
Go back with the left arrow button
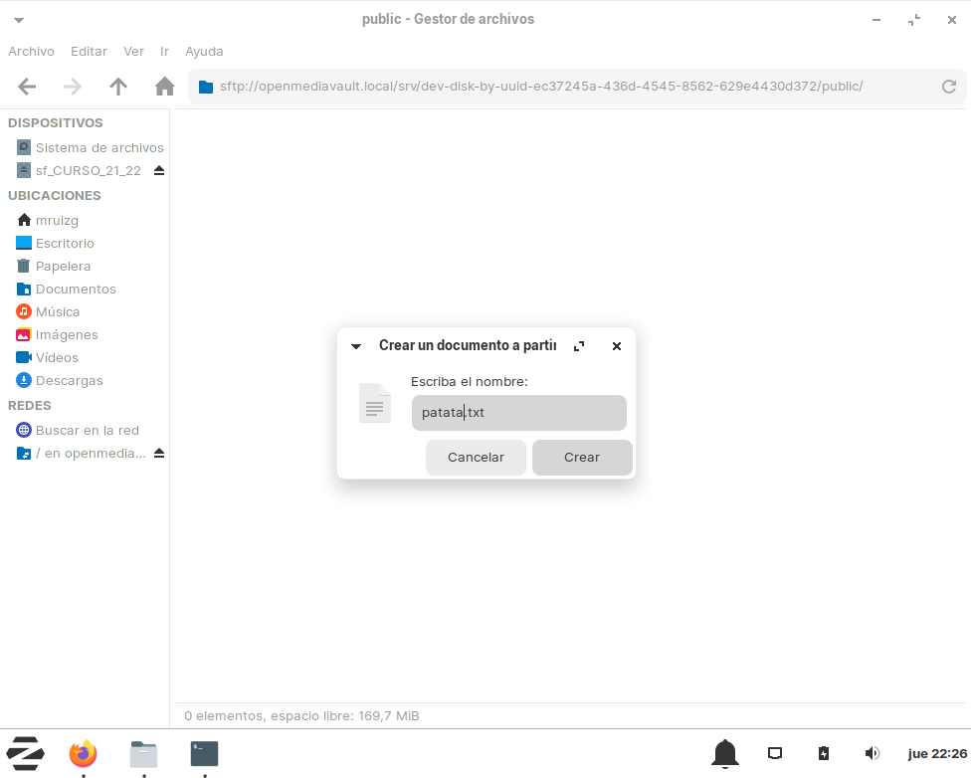point(27,87)
